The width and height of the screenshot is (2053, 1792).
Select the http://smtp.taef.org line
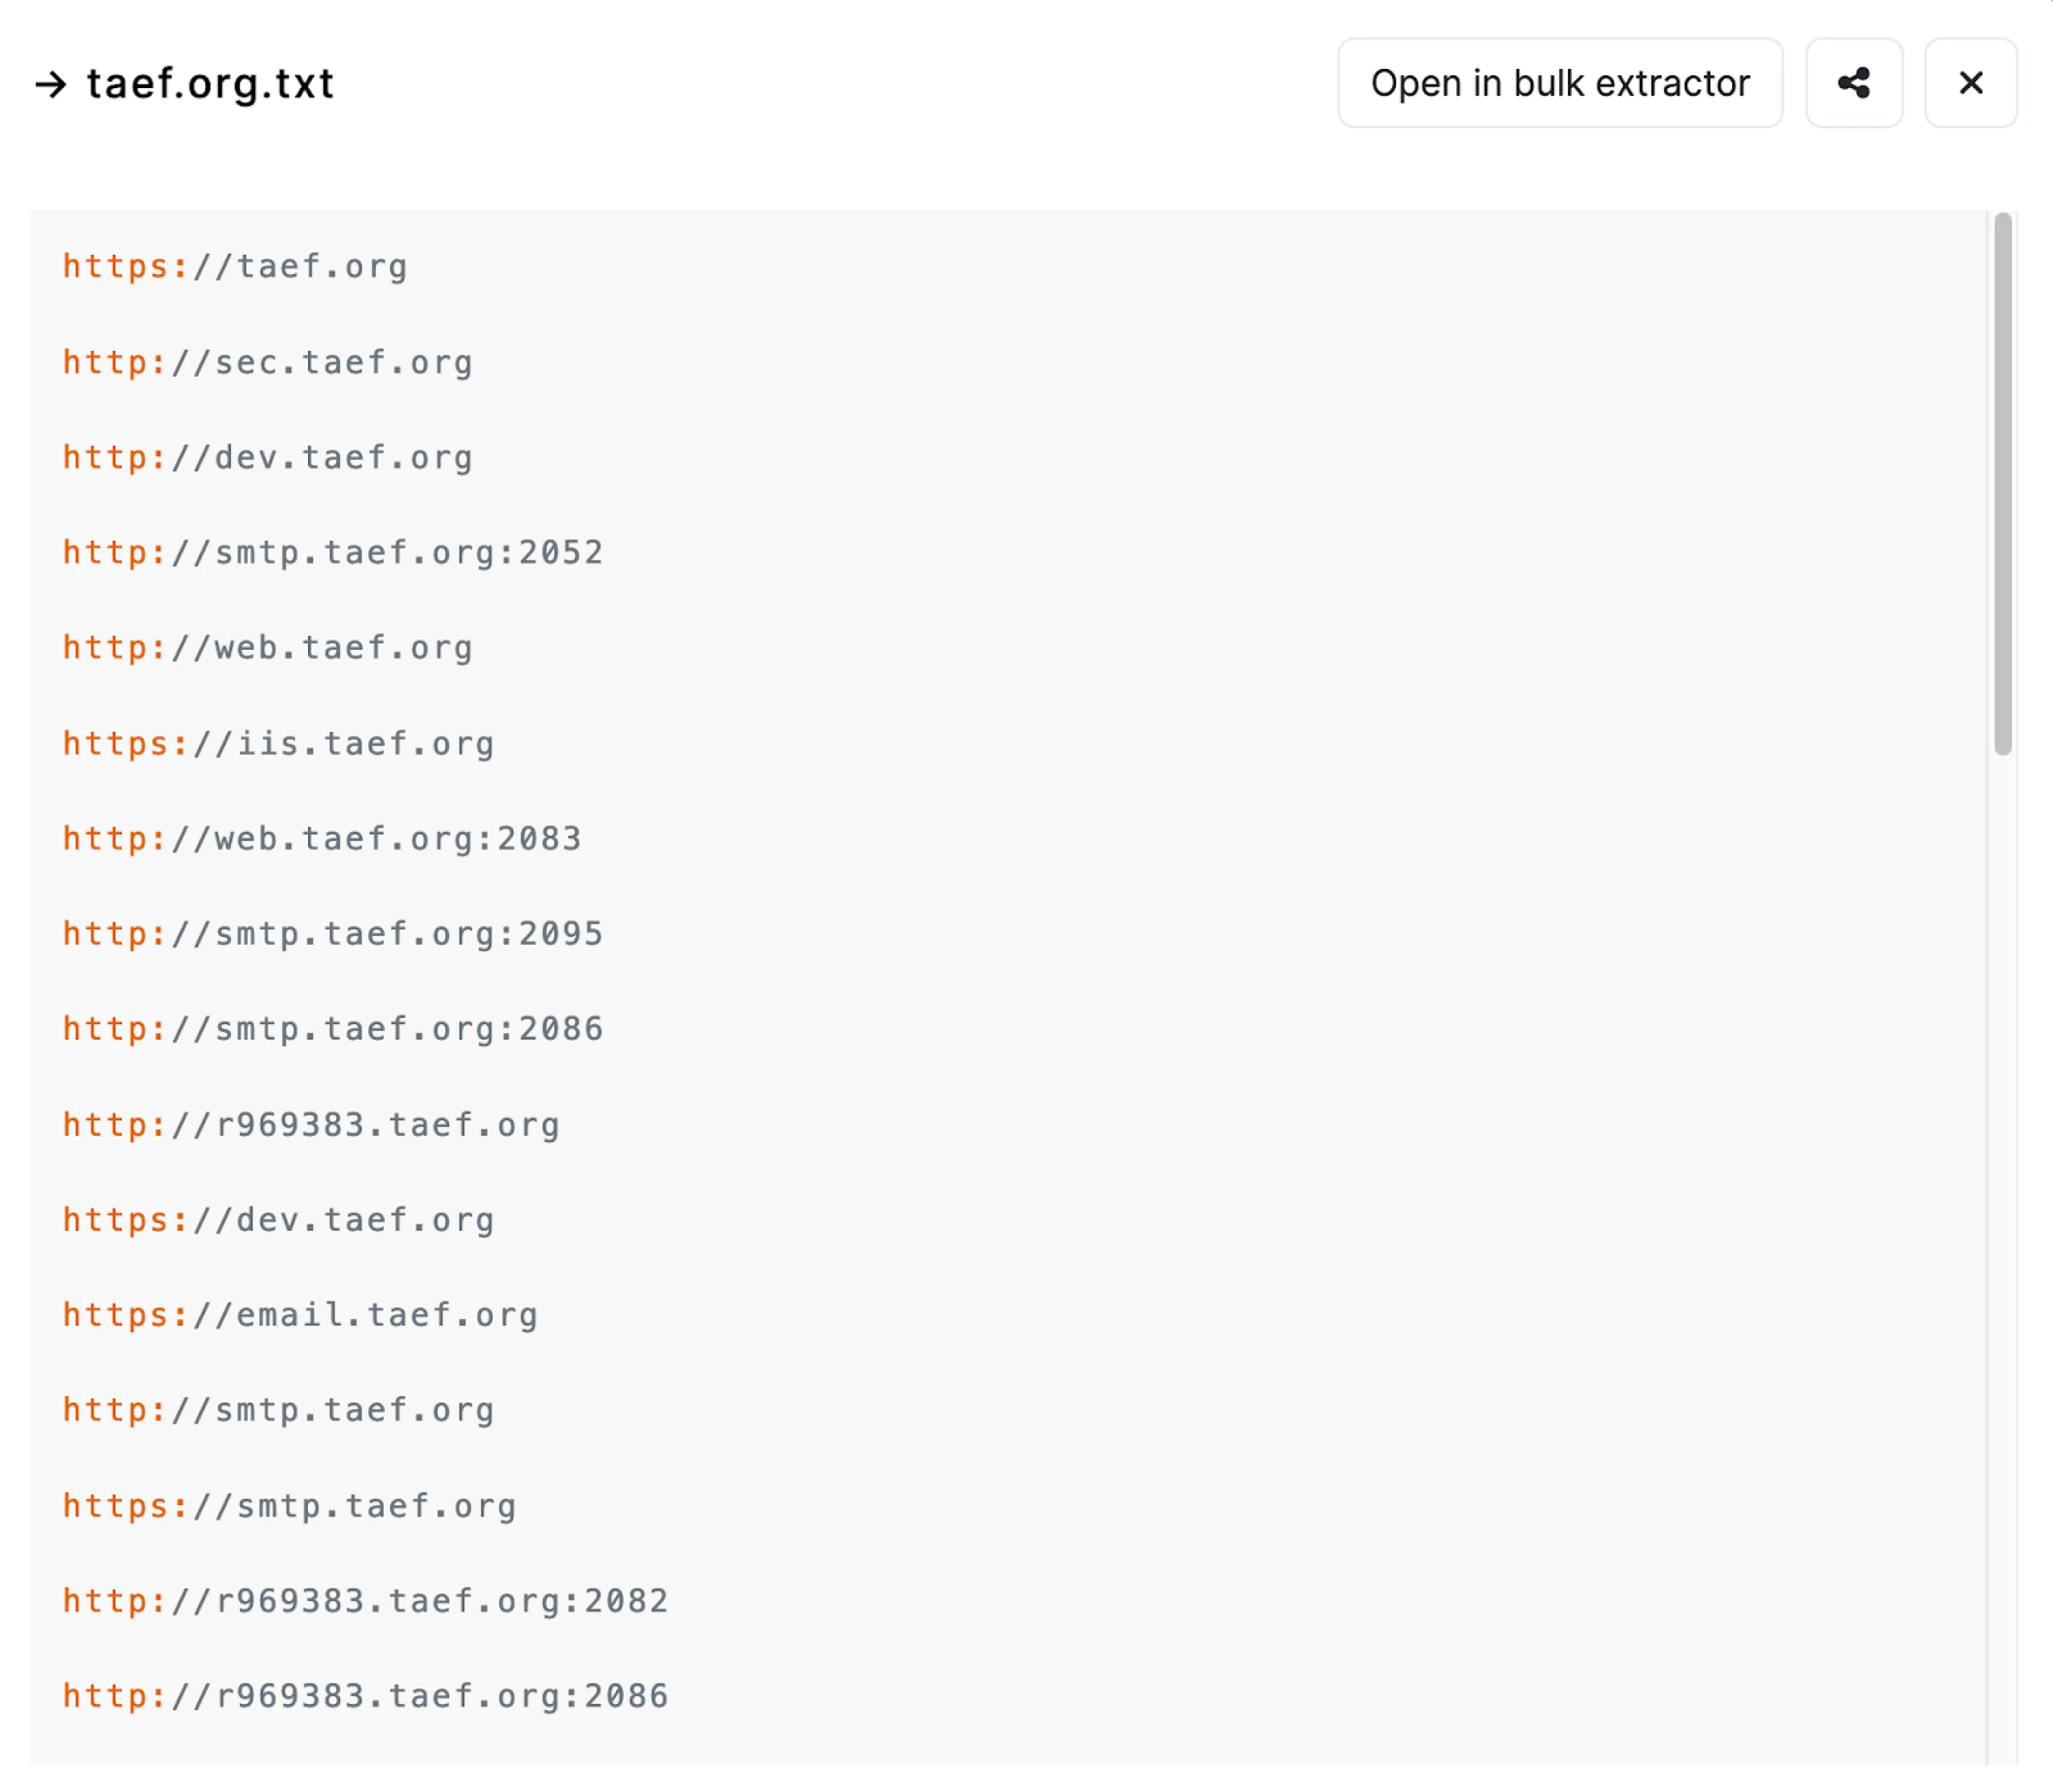(x=279, y=1409)
